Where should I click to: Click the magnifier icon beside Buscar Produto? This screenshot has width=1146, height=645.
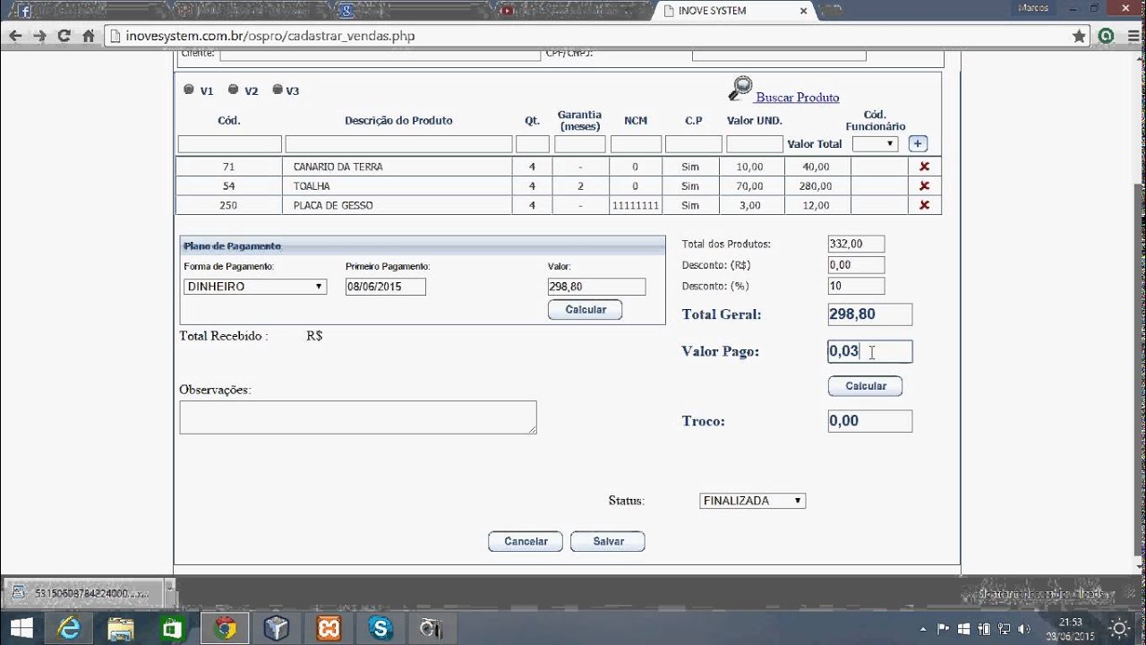[x=740, y=89]
